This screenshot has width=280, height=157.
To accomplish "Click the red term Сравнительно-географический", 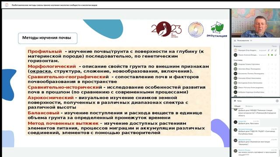I will (68, 77).
